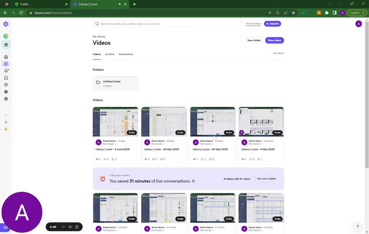Click the info icon beside live conversations

point(193,181)
